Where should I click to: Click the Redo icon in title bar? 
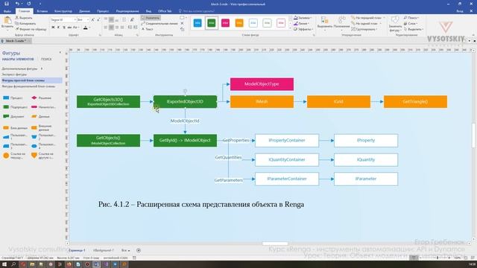[28, 4]
